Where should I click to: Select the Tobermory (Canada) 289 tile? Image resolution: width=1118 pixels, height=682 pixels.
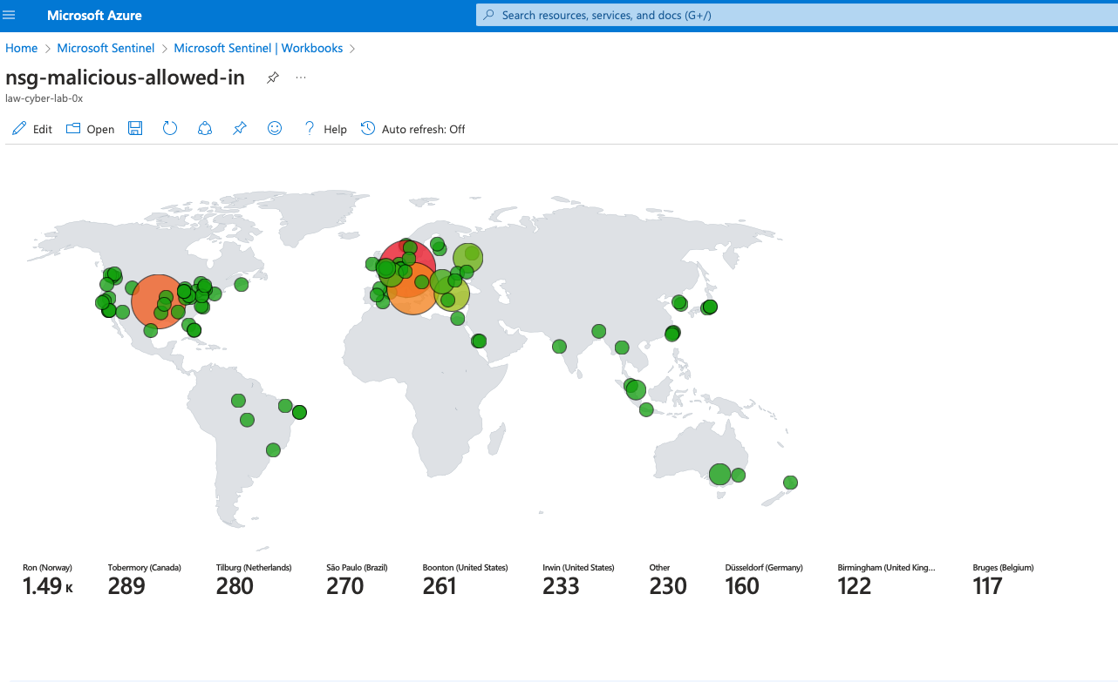pyautogui.click(x=145, y=580)
